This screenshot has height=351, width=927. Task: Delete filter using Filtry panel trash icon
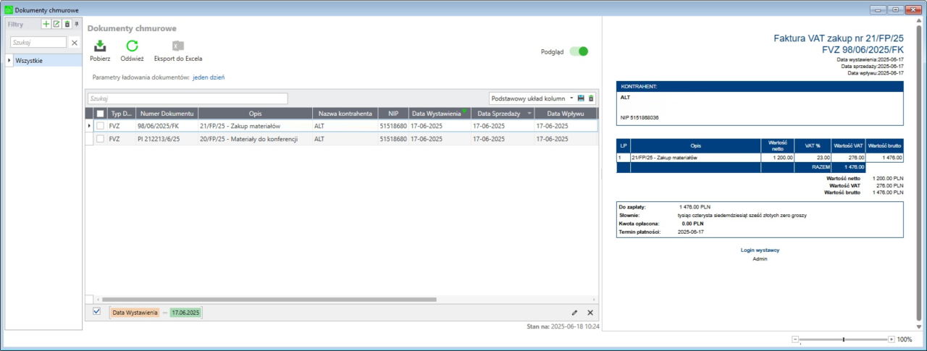point(67,24)
